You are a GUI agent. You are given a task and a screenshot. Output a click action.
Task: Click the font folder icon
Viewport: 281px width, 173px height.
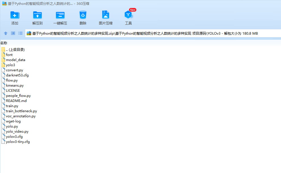click(3, 55)
